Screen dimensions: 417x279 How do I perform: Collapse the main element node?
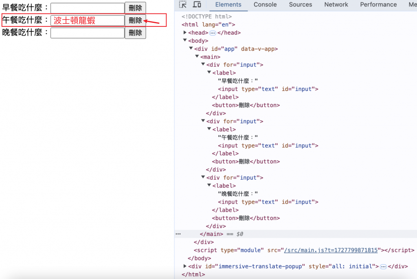tap(197, 56)
